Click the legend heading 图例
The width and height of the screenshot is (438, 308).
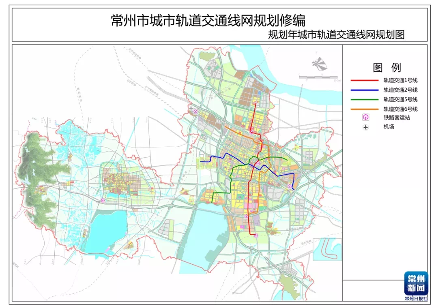[387, 68]
